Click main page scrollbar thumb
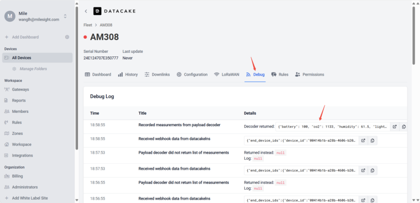The height and width of the screenshot is (203, 420). pyautogui.click(x=413, y=35)
